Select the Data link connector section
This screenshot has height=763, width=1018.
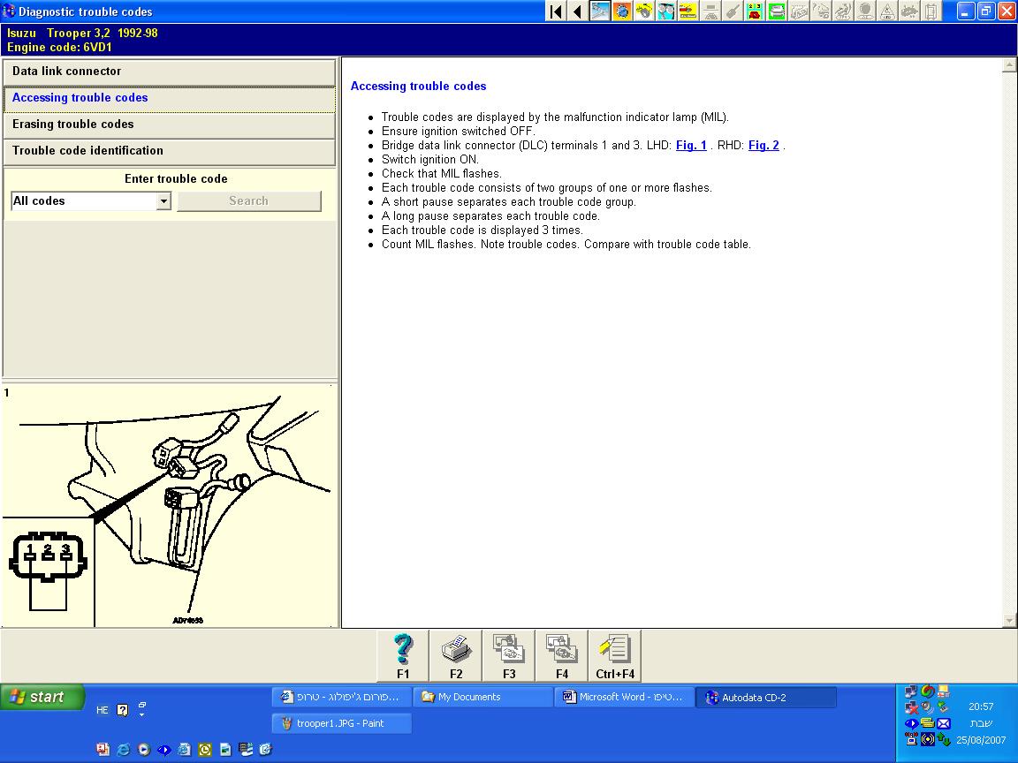[170, 72]
